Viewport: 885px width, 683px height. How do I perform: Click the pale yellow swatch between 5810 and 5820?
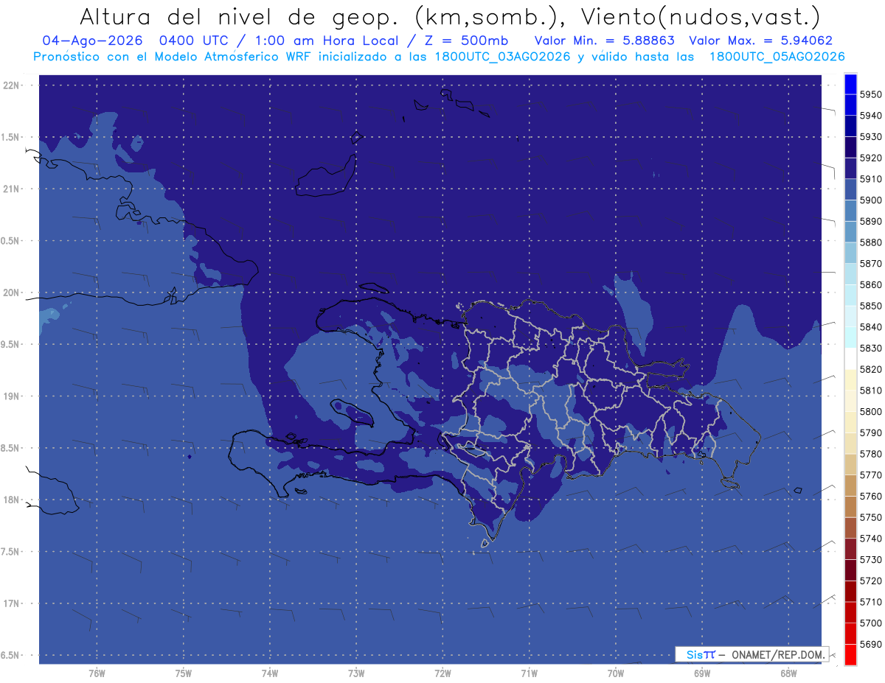pyautogui.click(x=850, y=380)
